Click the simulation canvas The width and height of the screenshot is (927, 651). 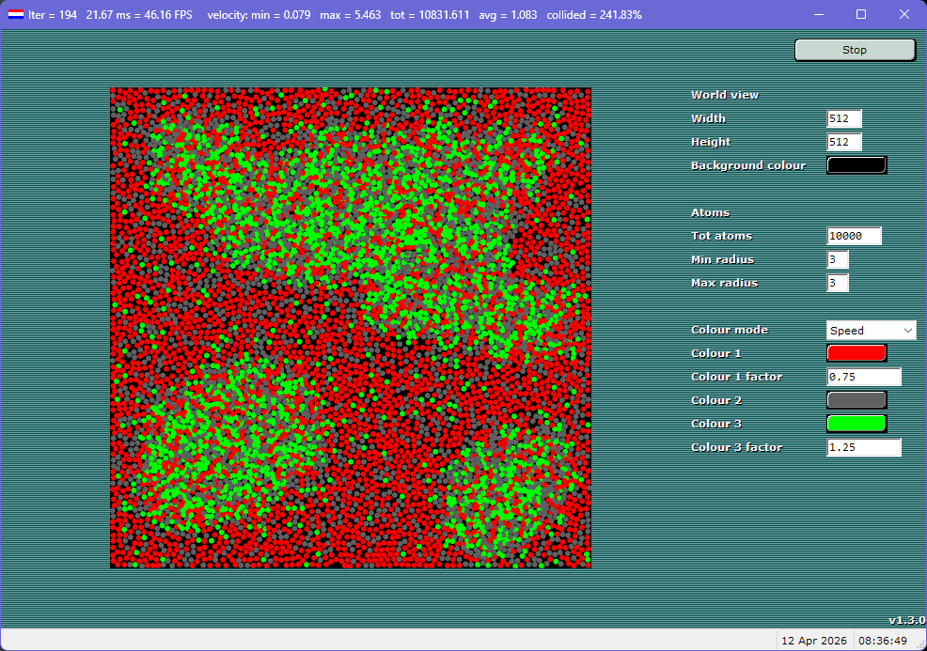350,327
